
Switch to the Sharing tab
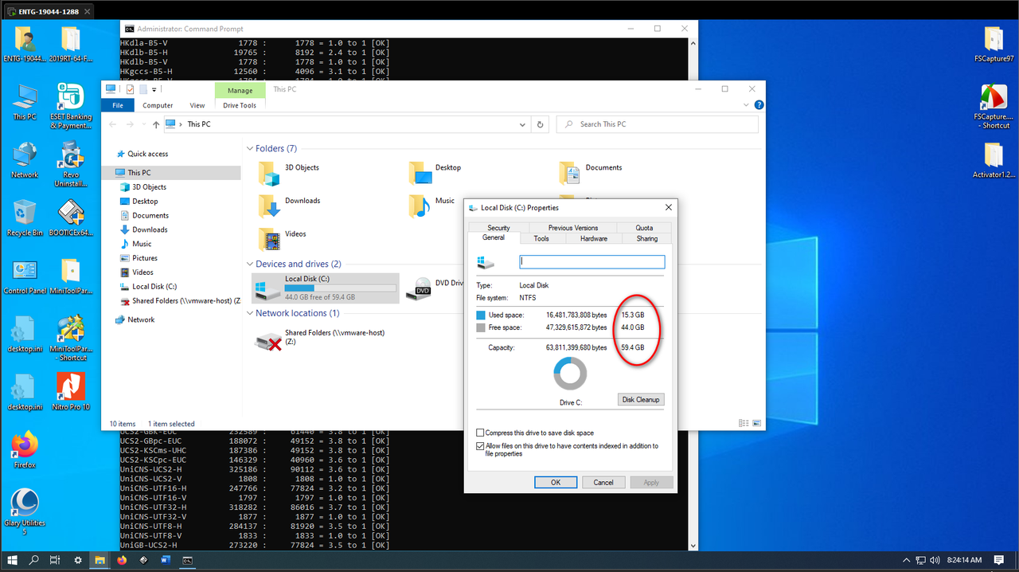(647, 238)
